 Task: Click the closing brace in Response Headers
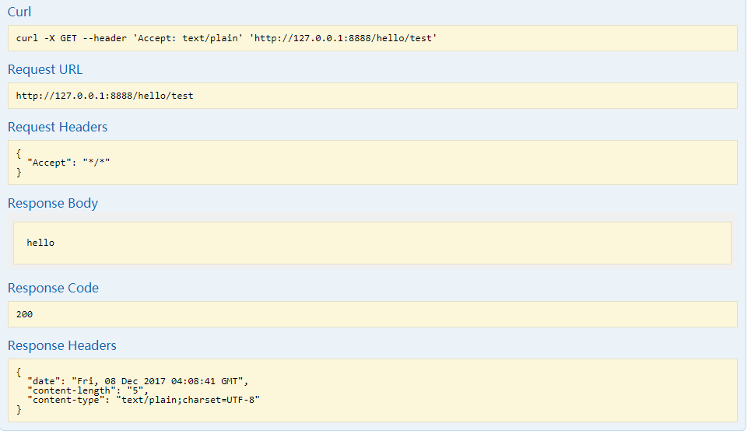point(19,410)
